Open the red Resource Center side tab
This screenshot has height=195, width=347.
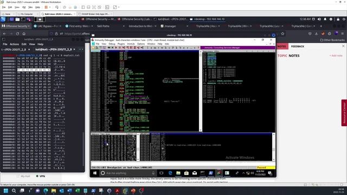pyautogui.click(x=344, y=113)
